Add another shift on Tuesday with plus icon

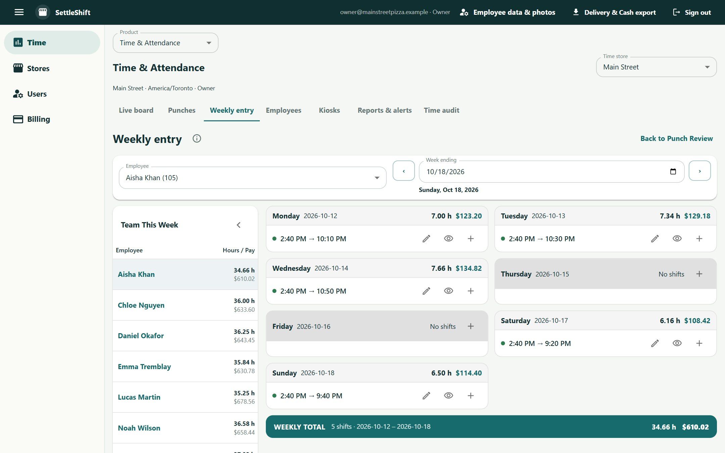point(699,239)
